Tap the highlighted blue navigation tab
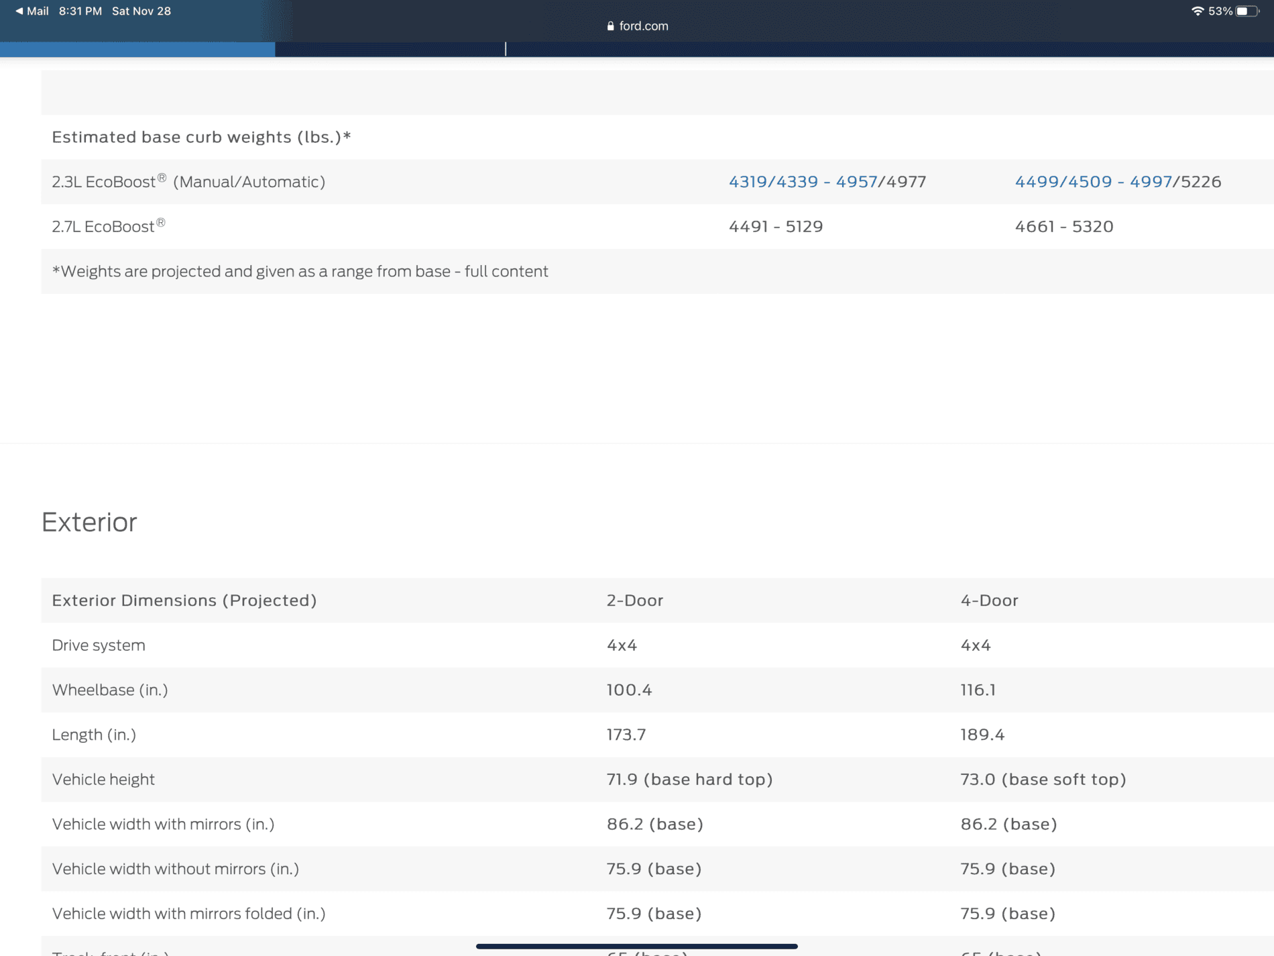 click(x=137, y=50)
